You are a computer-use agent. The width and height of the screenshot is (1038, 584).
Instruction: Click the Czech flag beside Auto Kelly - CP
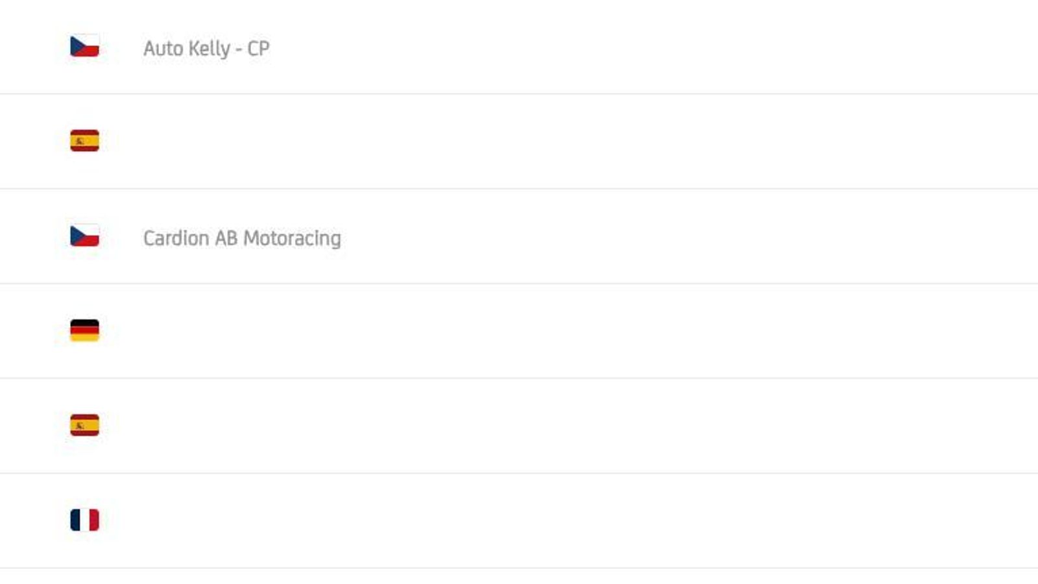pyautogui.click(x=84, y=46)
